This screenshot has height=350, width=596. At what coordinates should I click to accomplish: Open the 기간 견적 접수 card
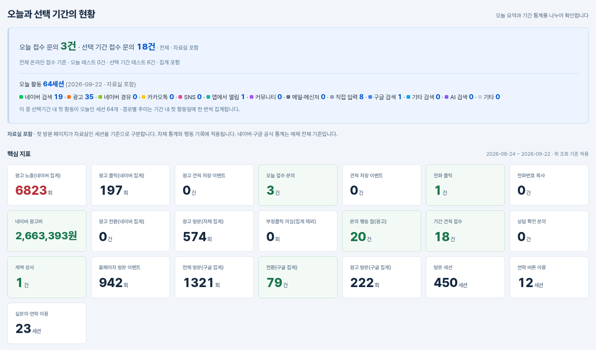click(465, 231)
